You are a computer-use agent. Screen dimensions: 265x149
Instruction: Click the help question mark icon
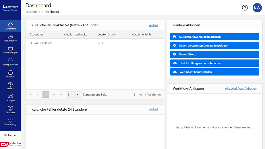(x=245, y=8)
